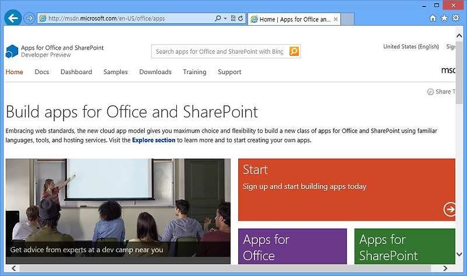Viewport: 467px width, 276px height.
Task: Click 'Sign up and start building apps today' text
Action: (304, 187)
